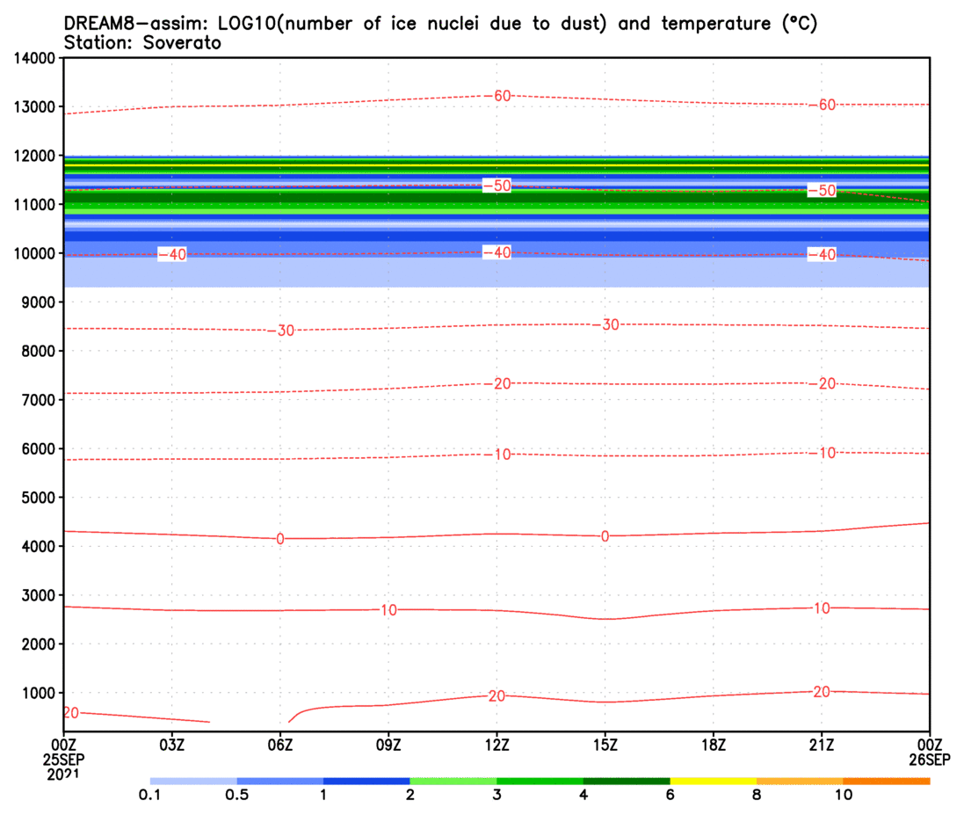Image resolution: width=964 pixels, height=815 pixels.
Task: Click the '25SEP' date label
Action: pos(64,760)
